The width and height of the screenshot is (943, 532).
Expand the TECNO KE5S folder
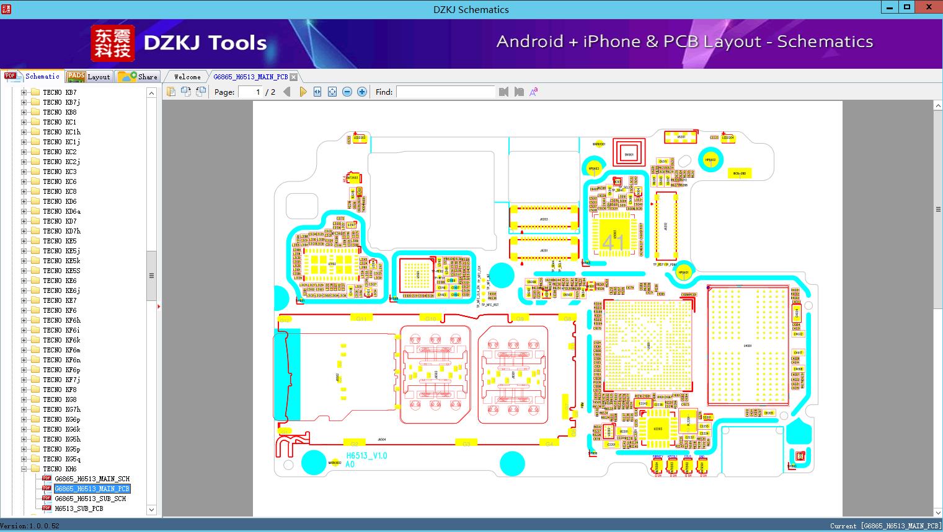pyautogui.click(x=24, y=271)
